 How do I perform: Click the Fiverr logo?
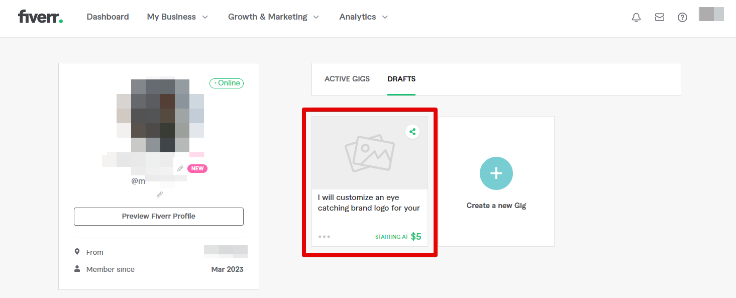tap(40, 17)
